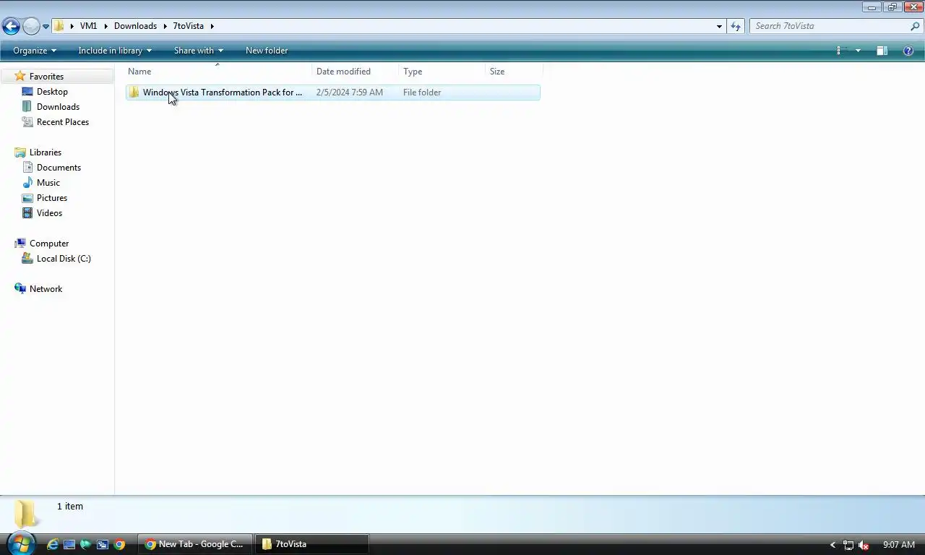The image size is (925, 555).
Task: Click the Refresh button by address bar
Action: pyautogui.click(x=736, y=26)
